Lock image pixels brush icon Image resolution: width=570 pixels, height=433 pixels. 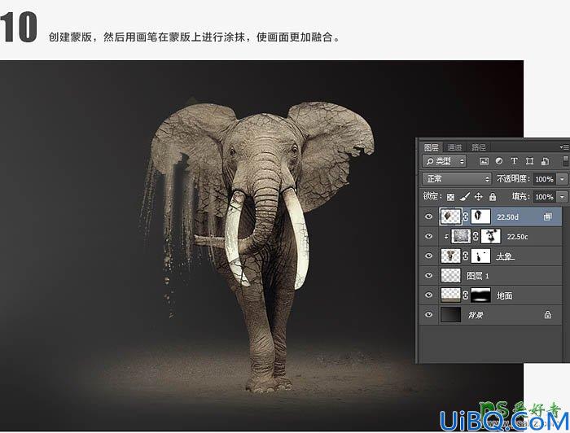pyautogui.click(x=465, y=197)
